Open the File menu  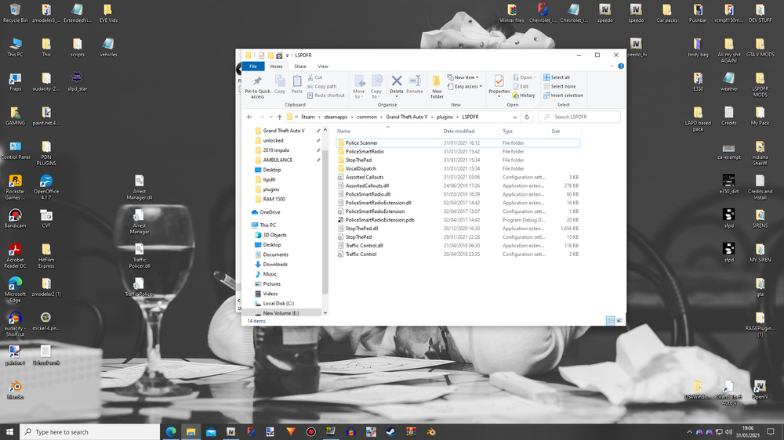[x=253, y=67]
